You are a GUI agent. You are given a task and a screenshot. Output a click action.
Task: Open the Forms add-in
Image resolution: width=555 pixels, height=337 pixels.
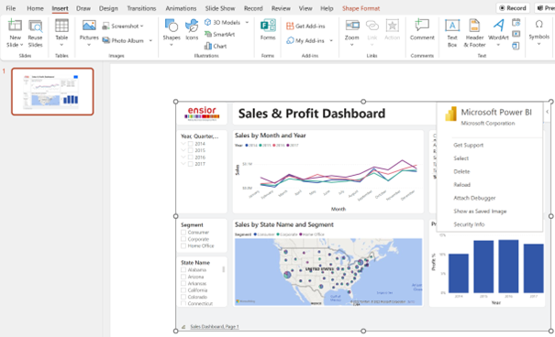pyautogui.click(x=268, y=30)
